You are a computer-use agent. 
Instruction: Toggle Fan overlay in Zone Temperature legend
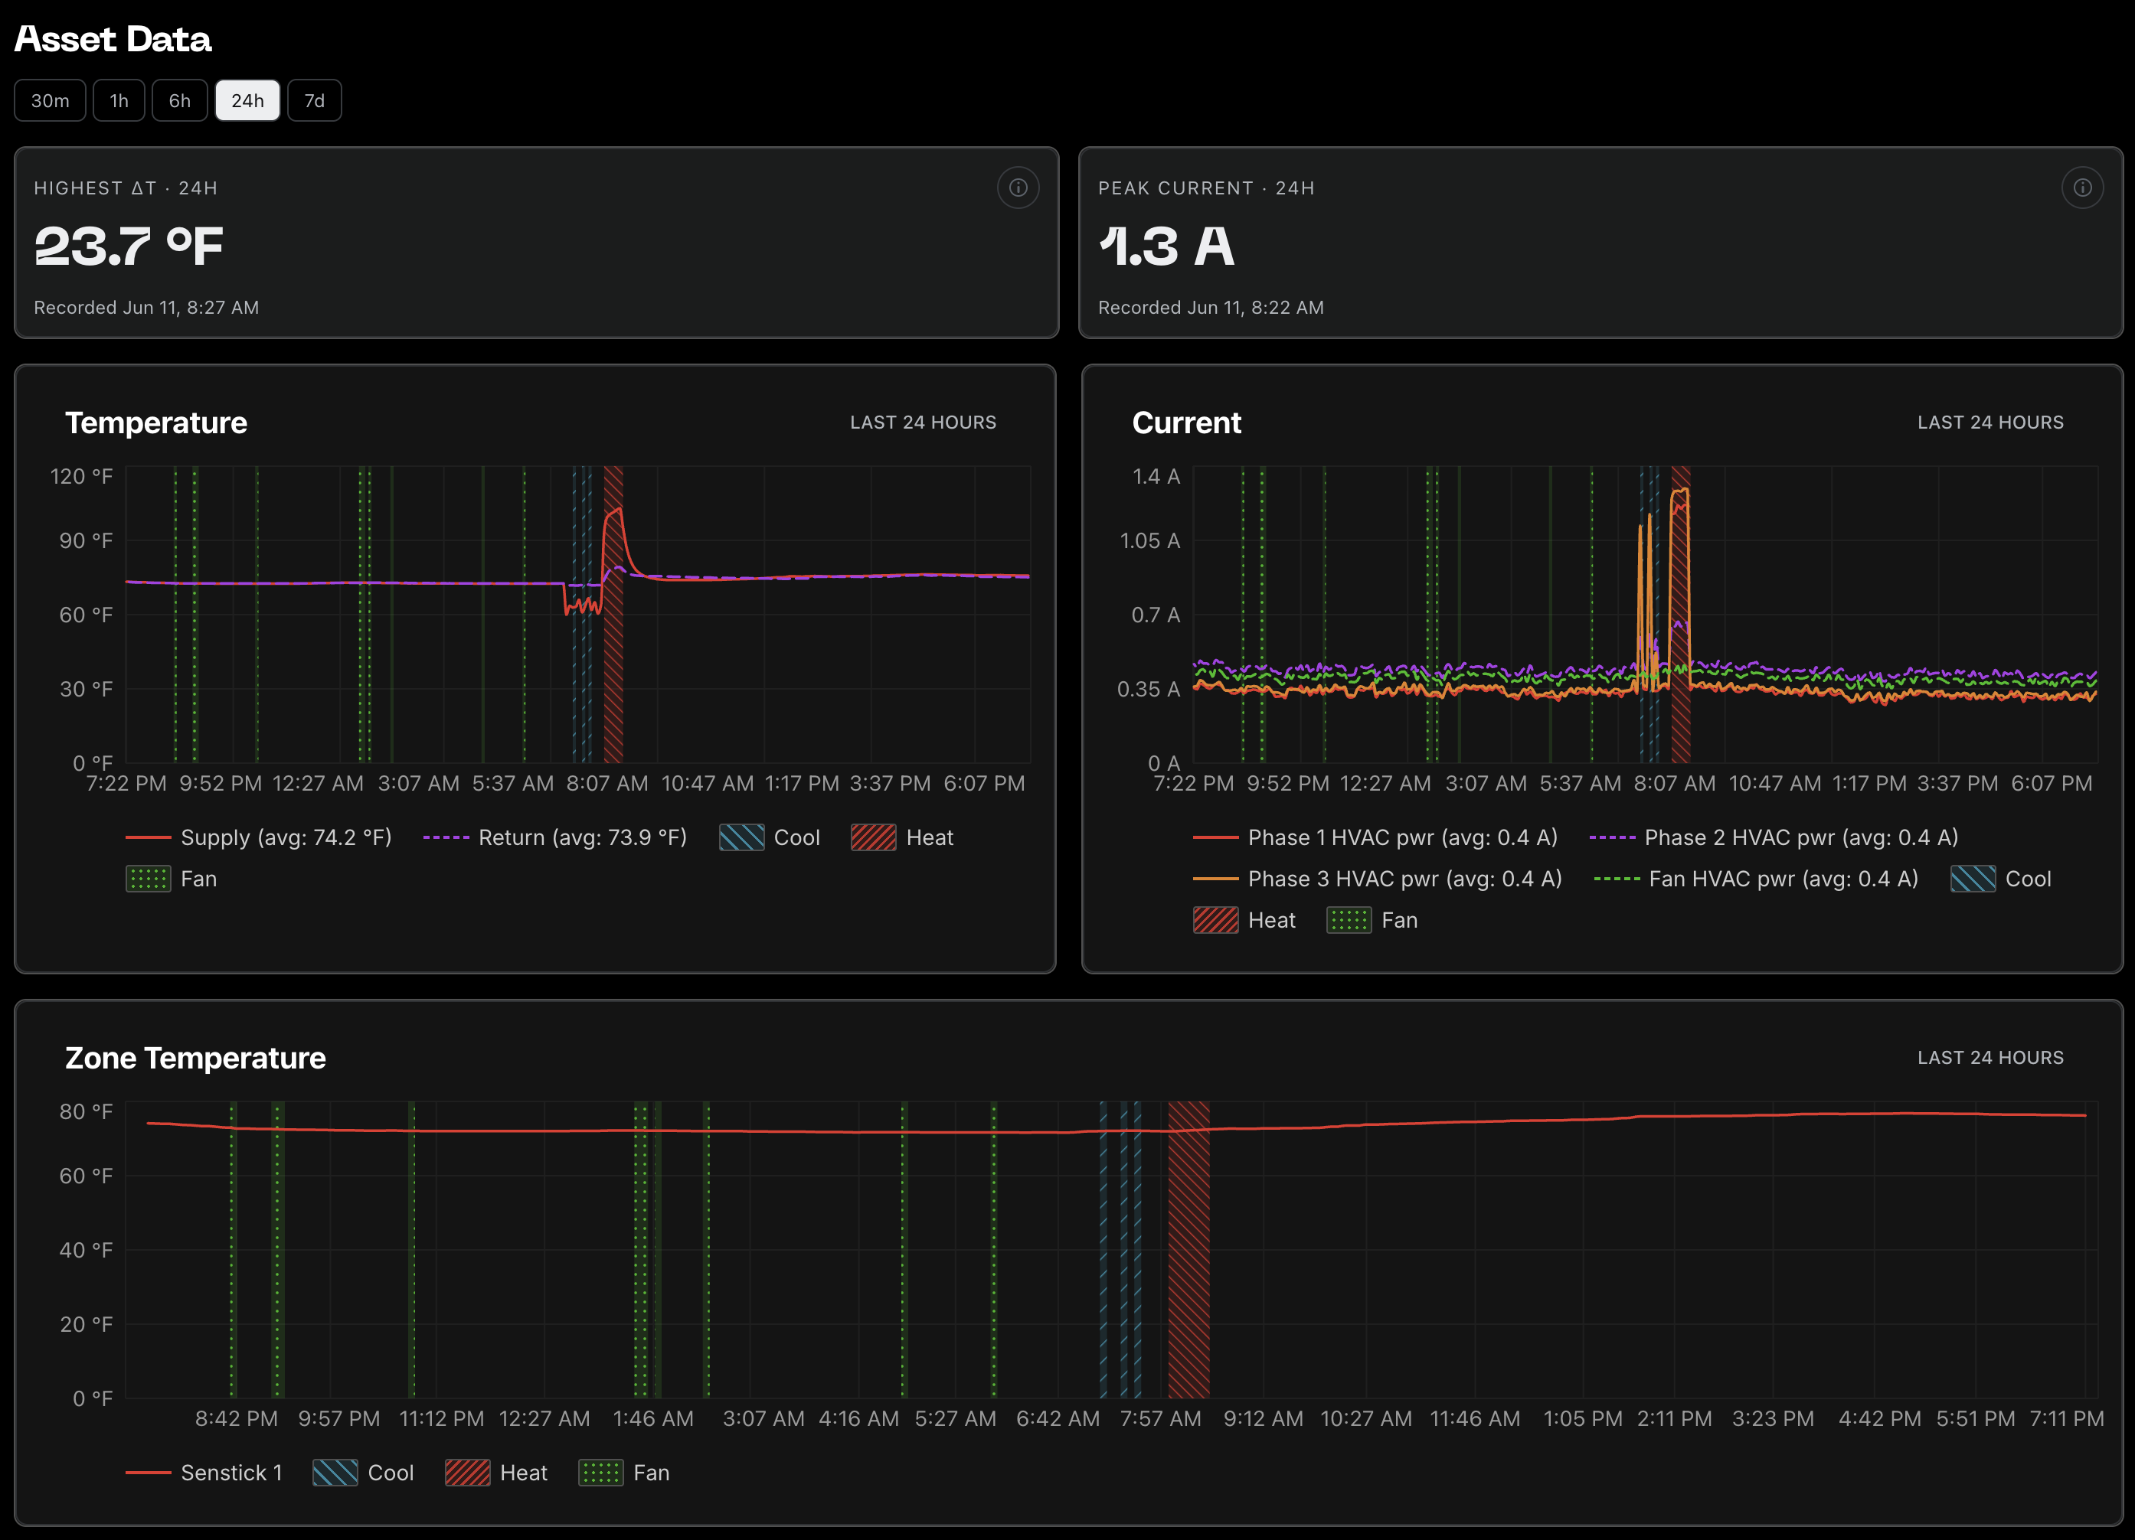click(x=623, y=1473)
